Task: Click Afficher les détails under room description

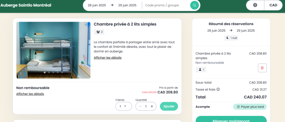Action: [x=108, y=58]
